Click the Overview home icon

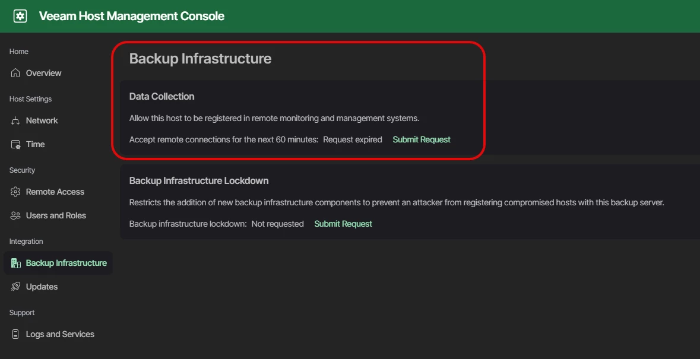point(15,73)
